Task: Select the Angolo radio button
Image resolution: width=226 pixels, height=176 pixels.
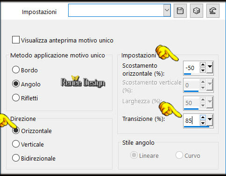Action: tap(16, 84)
